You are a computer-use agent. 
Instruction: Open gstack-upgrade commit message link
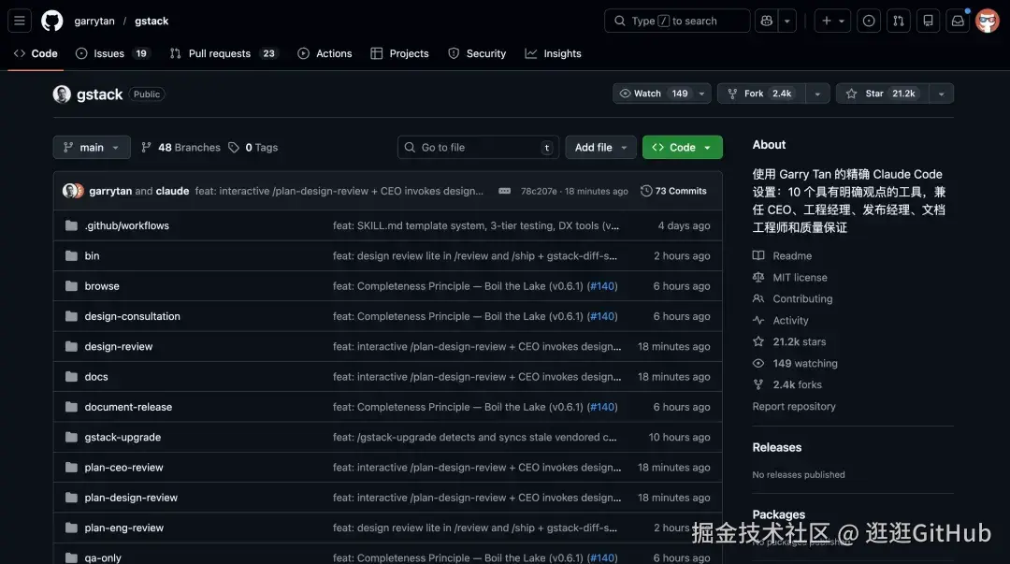(x=475, y=437)
